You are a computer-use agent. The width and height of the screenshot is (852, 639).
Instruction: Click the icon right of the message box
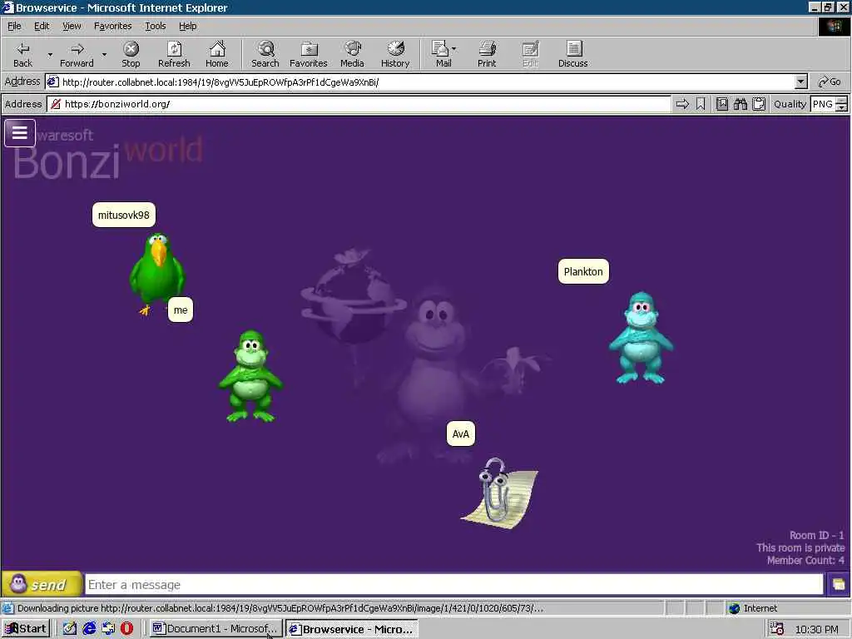[x=838, y=585]
